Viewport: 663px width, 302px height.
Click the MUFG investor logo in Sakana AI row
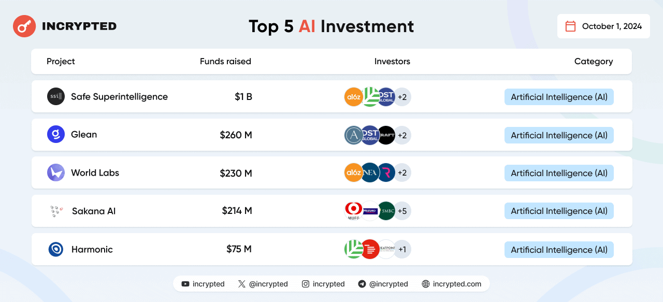point(354,211)
